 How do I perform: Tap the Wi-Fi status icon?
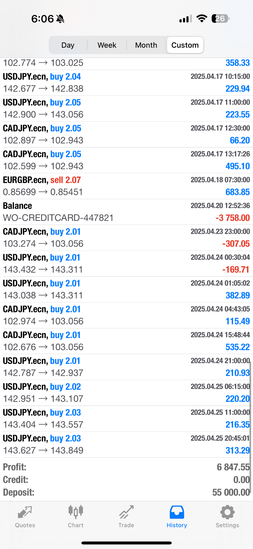point(201,18)
